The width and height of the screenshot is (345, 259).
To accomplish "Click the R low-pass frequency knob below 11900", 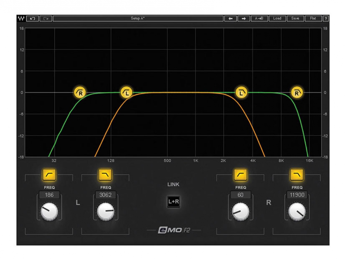I will coord(297,212).
